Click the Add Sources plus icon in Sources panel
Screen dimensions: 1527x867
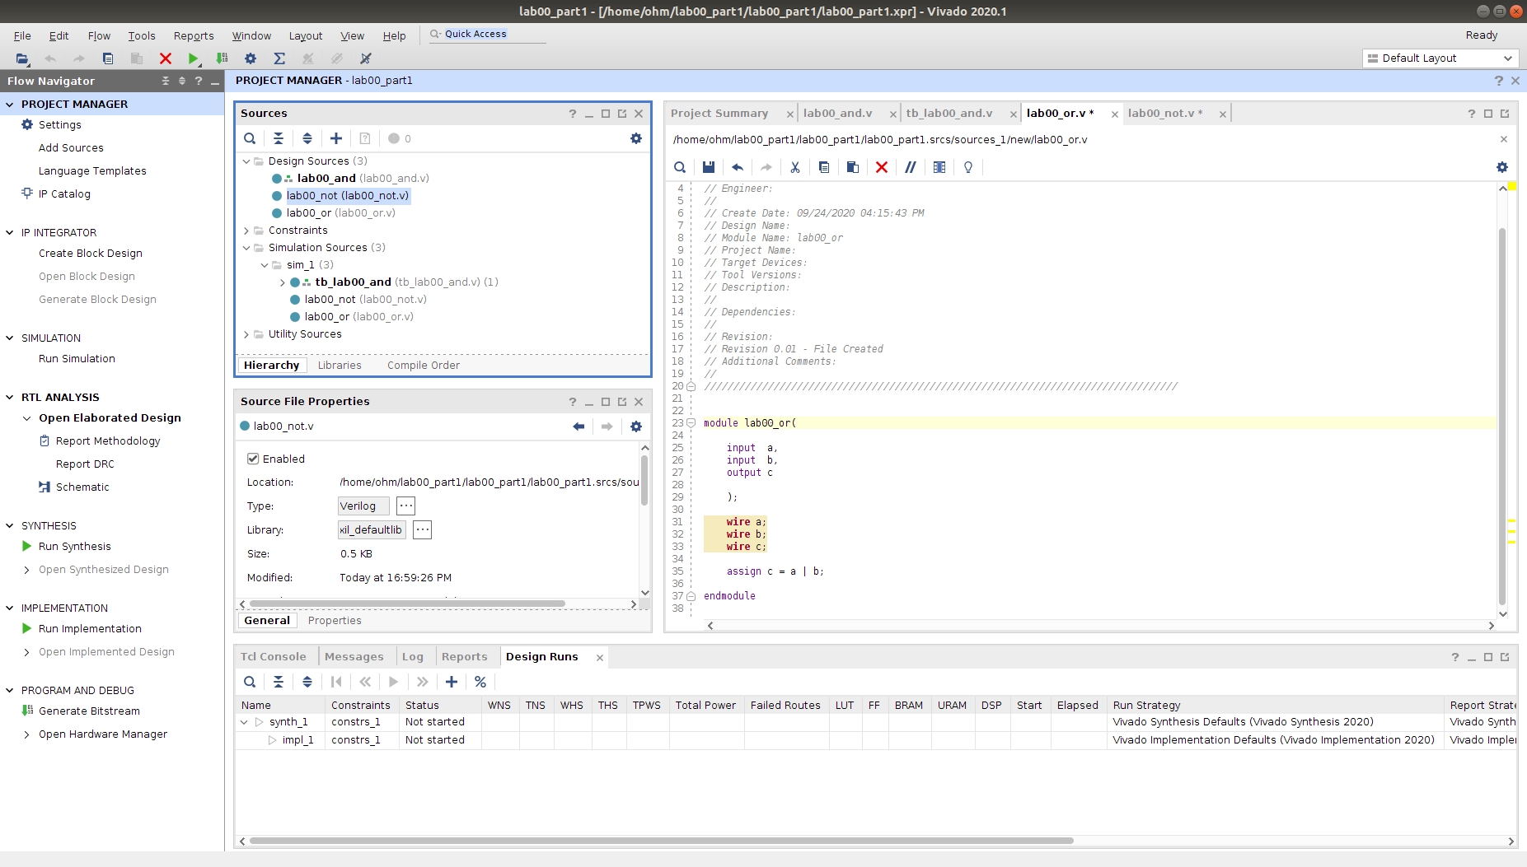pyautogui.click(x=336, y=138)
